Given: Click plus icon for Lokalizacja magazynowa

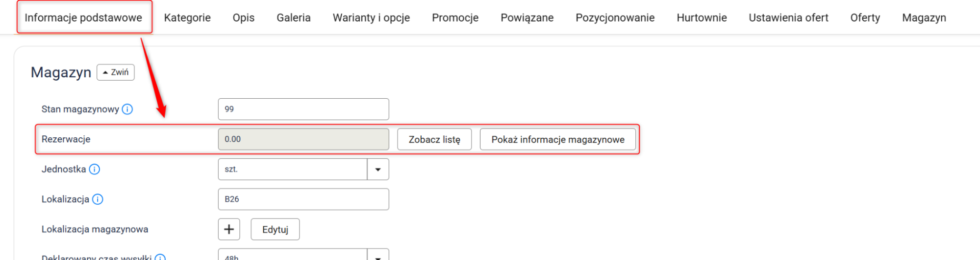Looking at the screenshot, I should click(229, 229).
